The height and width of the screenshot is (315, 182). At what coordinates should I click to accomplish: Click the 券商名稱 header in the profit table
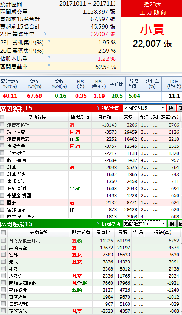37,117
